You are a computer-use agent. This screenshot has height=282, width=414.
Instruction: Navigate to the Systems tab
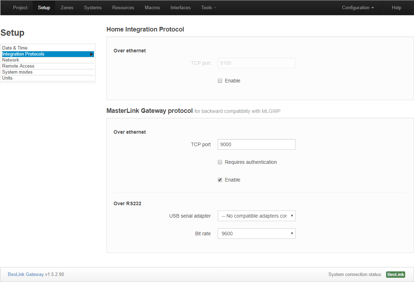point(93,8)
